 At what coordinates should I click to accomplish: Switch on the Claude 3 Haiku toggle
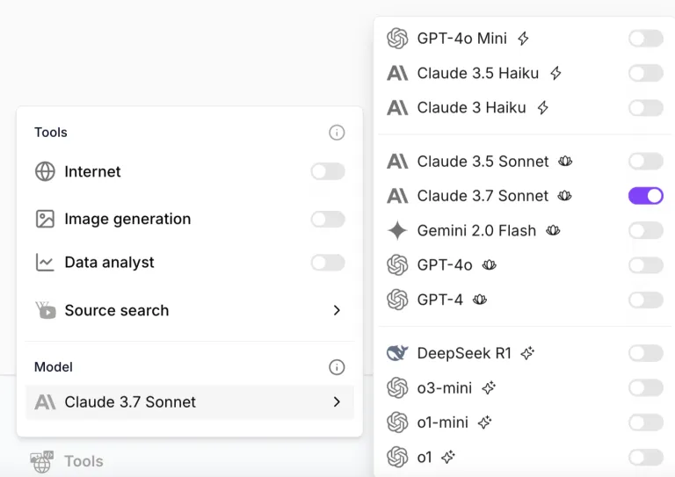tap(646, 107)
